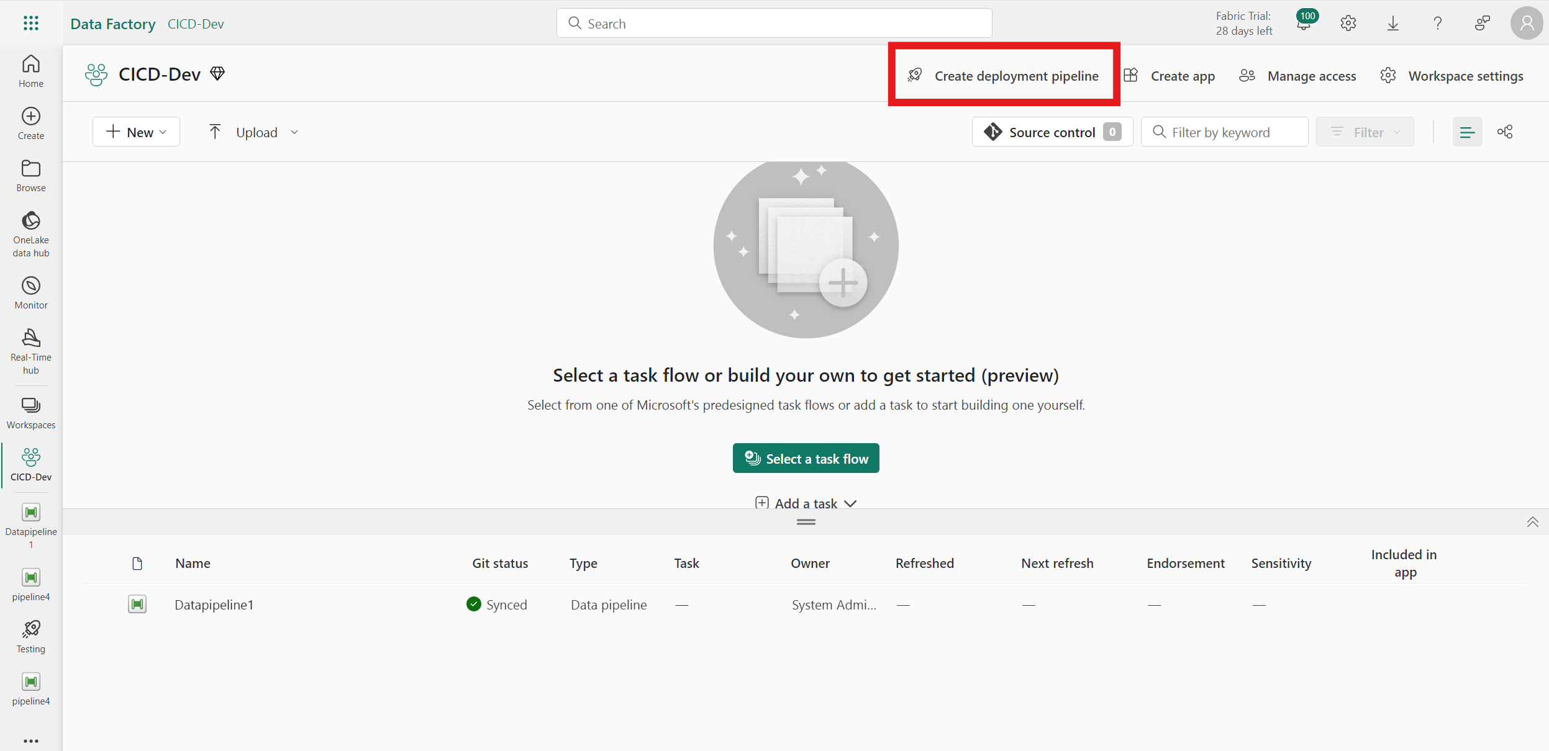Open notifications bell icon
1549x751 pixels.
(x=1304, y=23)
